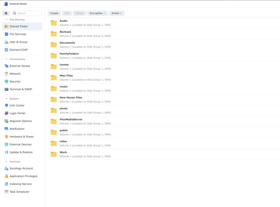
Task: Select the Documents shared folder row
Action: pyautogui.click(x=164, y=45)
